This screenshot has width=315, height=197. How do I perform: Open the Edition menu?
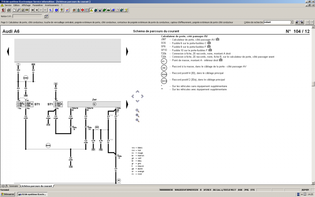tap(17, 5)
